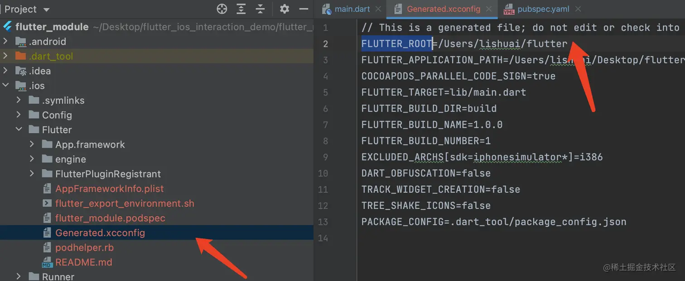Click the shell script icon of flutter_export_environment.sh
685x281 pixels.
tap(47, 203)
